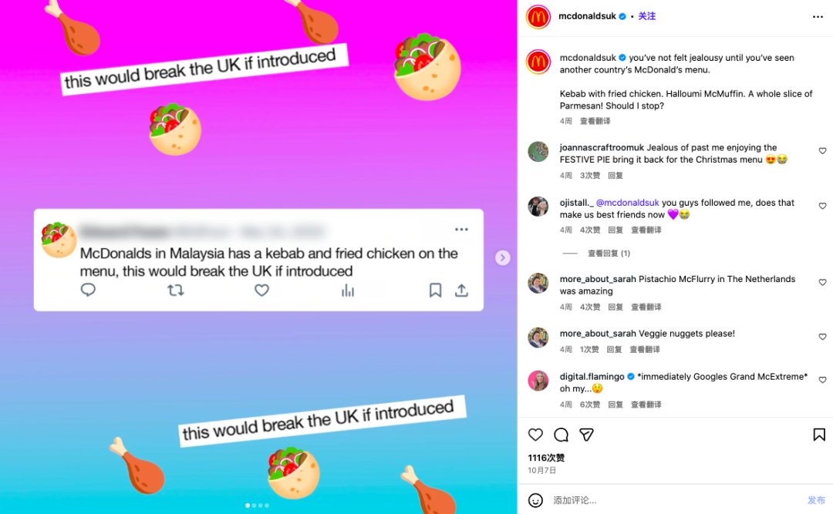Expand the 查看回复 (1) replies under ojistall._
This screenshot has height=514, width=833.
pyautogui.click(x=609, y=254)
